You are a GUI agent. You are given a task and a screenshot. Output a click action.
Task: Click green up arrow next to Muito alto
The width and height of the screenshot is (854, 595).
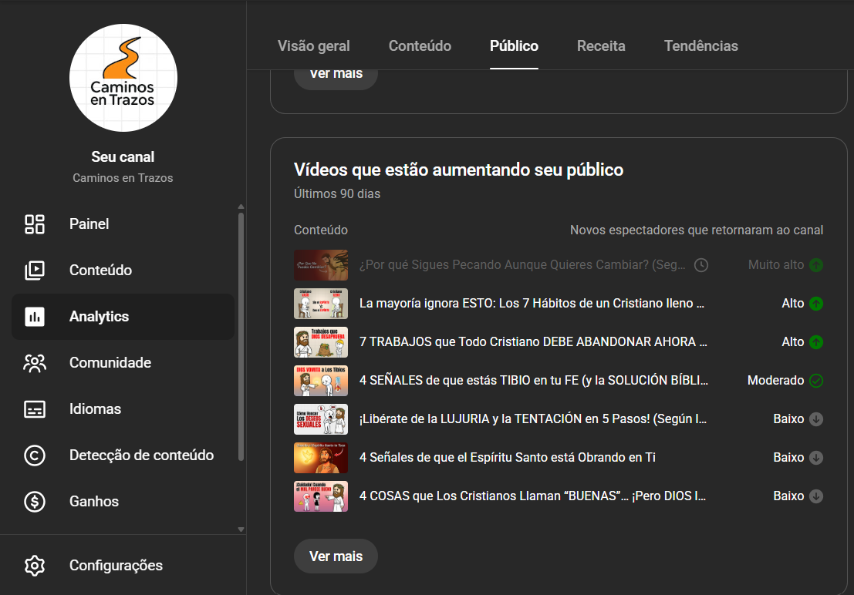click(x=816, y=265)
